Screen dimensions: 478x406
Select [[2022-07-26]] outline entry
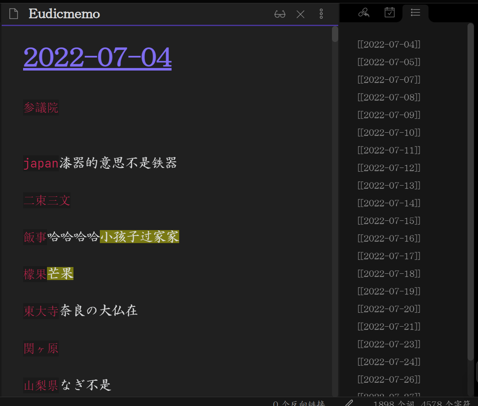(x=389, y=380)
